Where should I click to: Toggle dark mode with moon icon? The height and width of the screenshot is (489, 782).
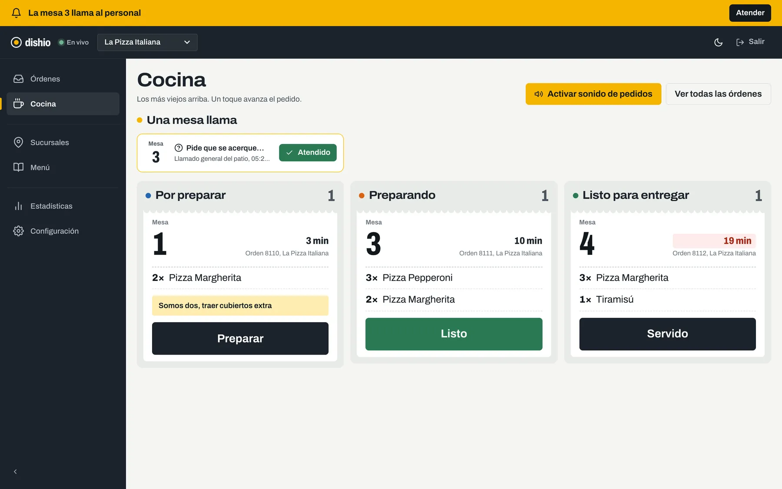[x=719, y=42]
